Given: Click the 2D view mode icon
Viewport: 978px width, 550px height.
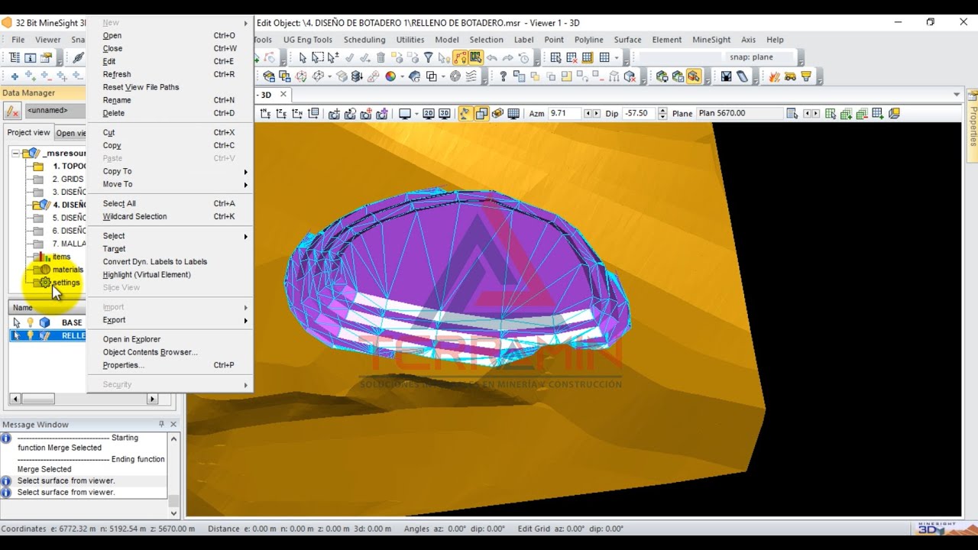Looking at the screenshot, I should 429,113.
